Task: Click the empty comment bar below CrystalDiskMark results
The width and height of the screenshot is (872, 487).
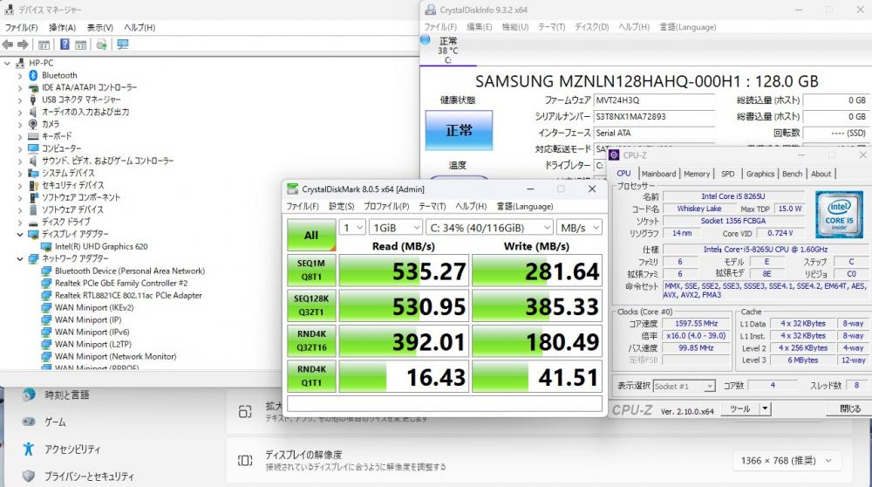Action: (445, 403)
